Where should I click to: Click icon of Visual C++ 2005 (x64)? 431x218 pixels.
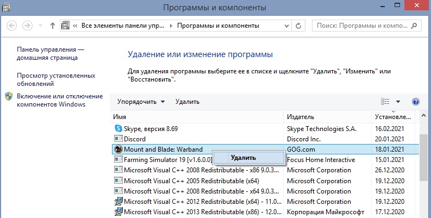(118, 180)
